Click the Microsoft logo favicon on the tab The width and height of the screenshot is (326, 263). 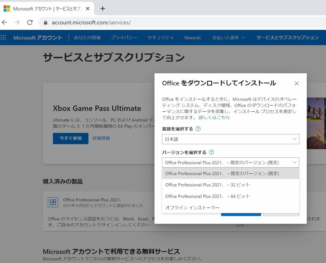click(x=7, y=9)
